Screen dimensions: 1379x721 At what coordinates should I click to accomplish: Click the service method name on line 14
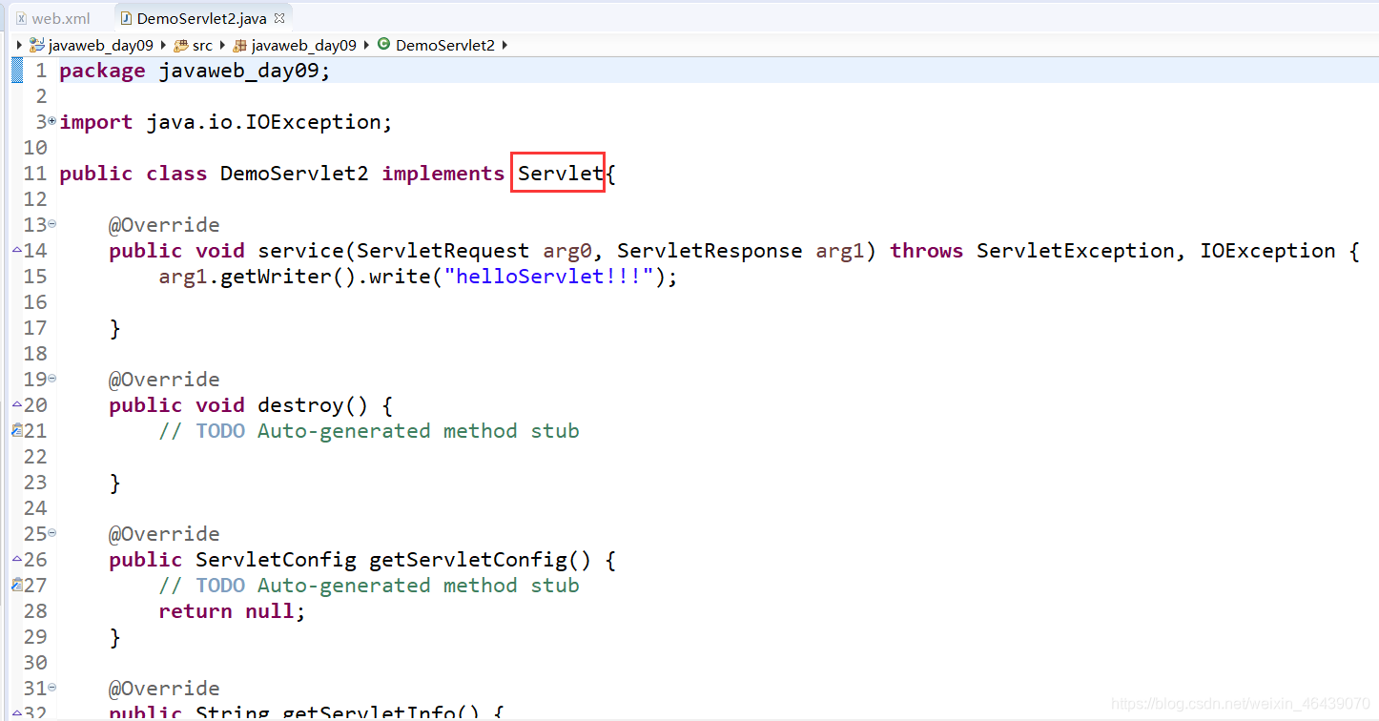point(300,251)
